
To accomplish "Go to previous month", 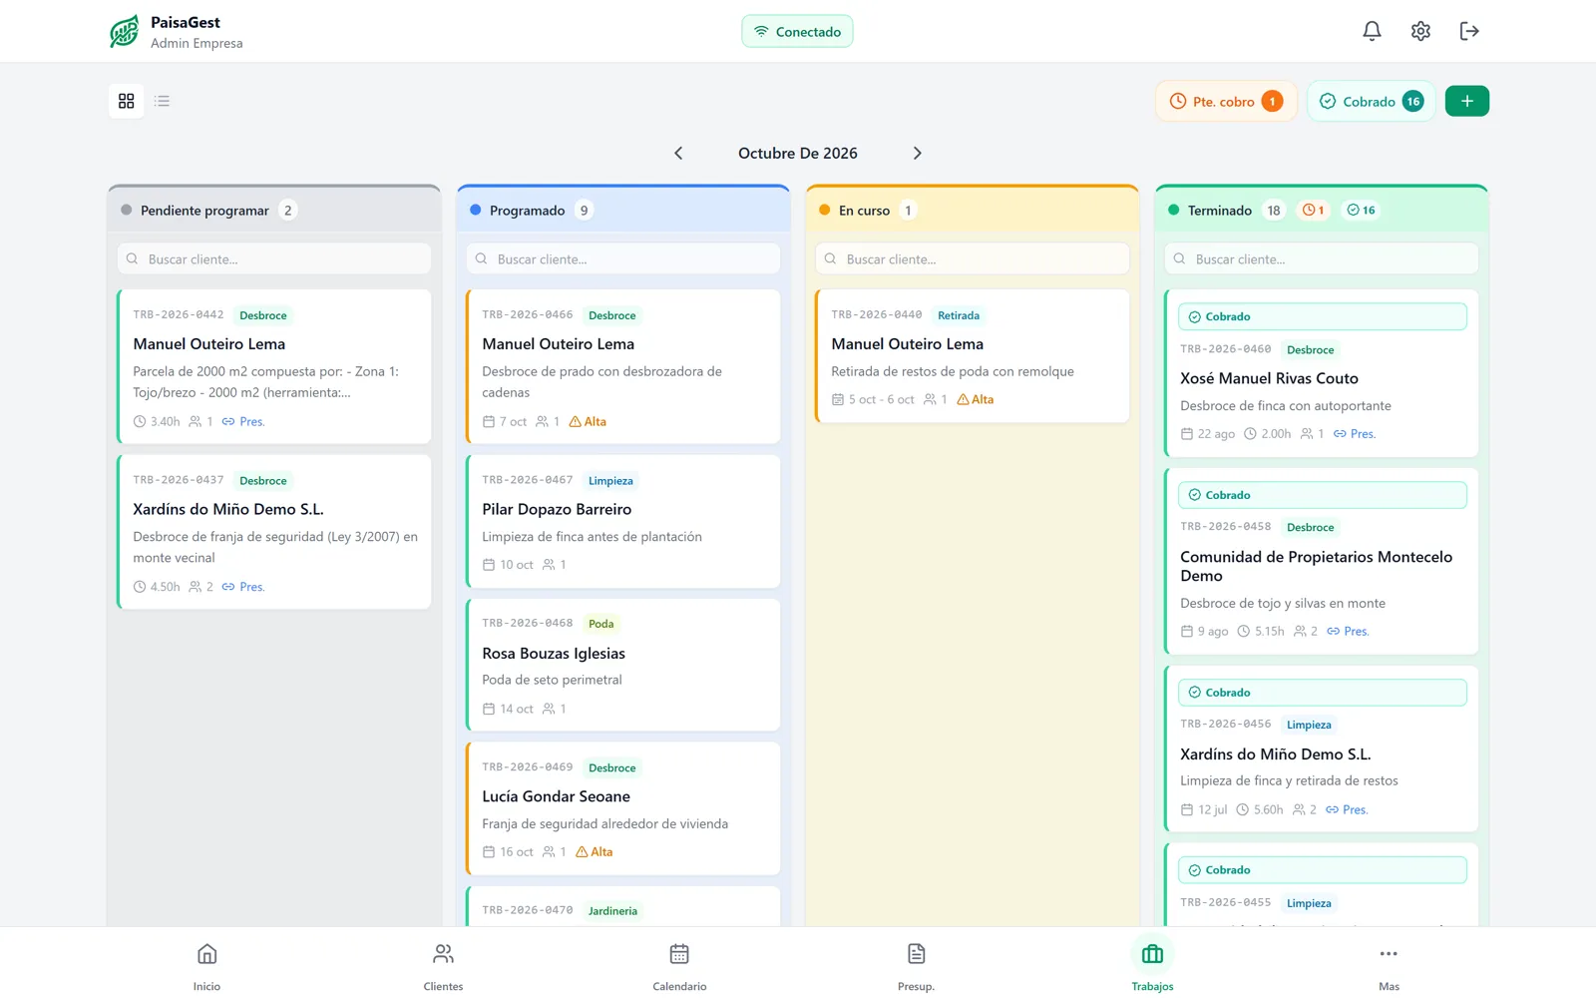I will [678, 153].
